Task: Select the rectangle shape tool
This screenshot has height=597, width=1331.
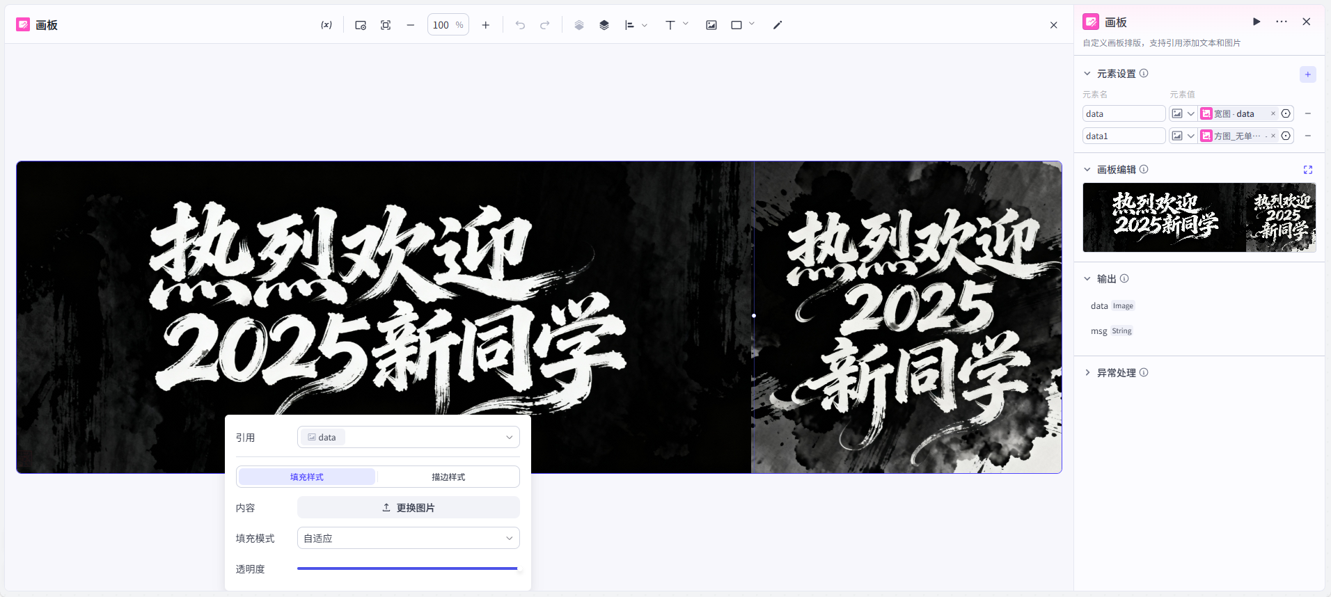Action: pyautogui.click(x=737, y=25)
